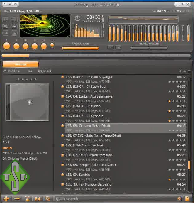Viewport: 194px width, 203px height.
Task: Click the equalizer curve display
Action: pos(143,19)
